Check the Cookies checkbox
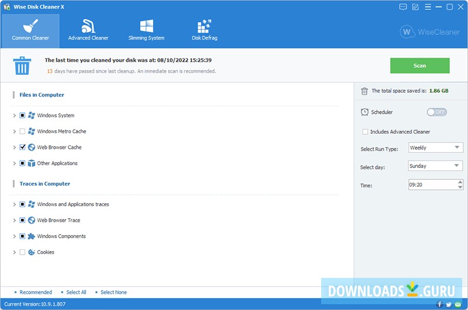 [x=22, y=252]
